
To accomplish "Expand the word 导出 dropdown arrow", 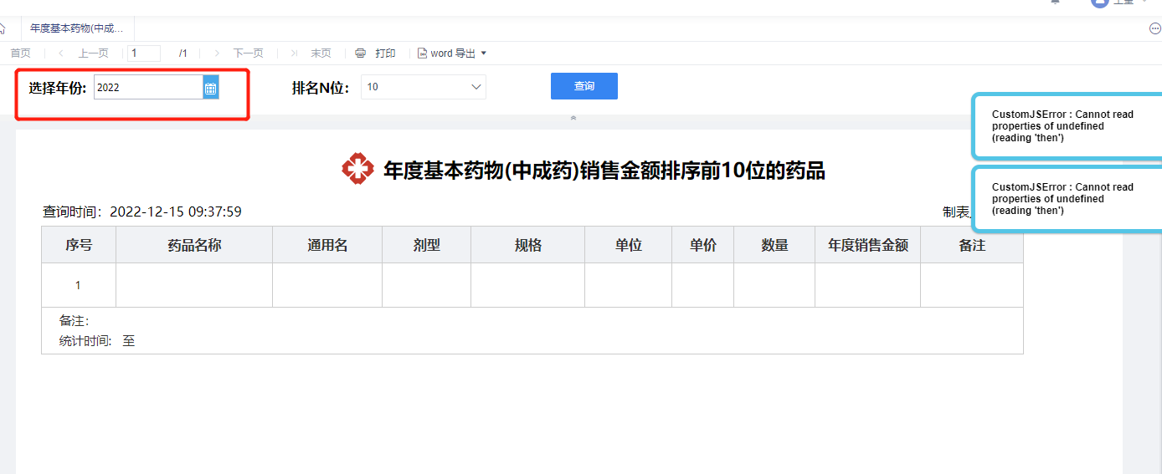I will tap(483, 54).
